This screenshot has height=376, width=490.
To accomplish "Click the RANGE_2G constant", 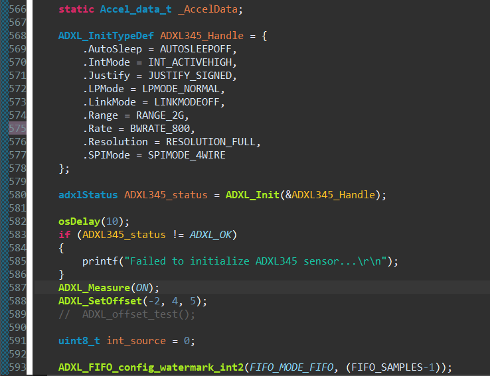I will (160, 115).
